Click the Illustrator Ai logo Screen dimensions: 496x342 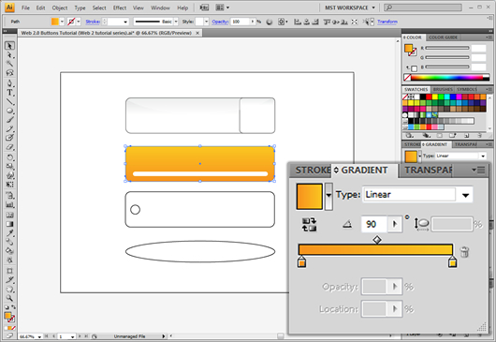click(9, 7)
